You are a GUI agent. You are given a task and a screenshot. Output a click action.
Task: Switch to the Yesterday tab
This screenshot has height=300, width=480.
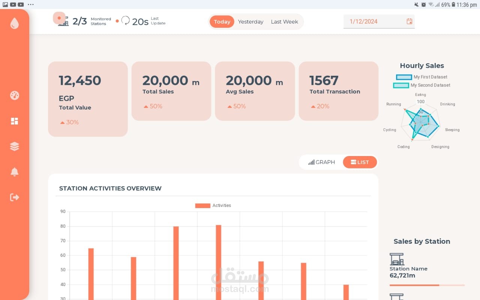(250, 22)
